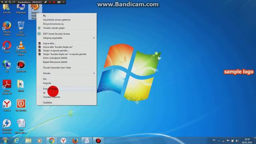Select the VLC media player desktop icon

coord(21,48)
